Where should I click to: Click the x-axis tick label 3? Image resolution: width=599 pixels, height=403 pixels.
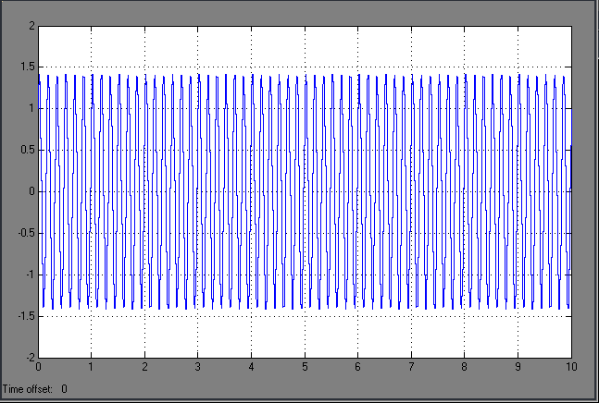pos(198,367)
